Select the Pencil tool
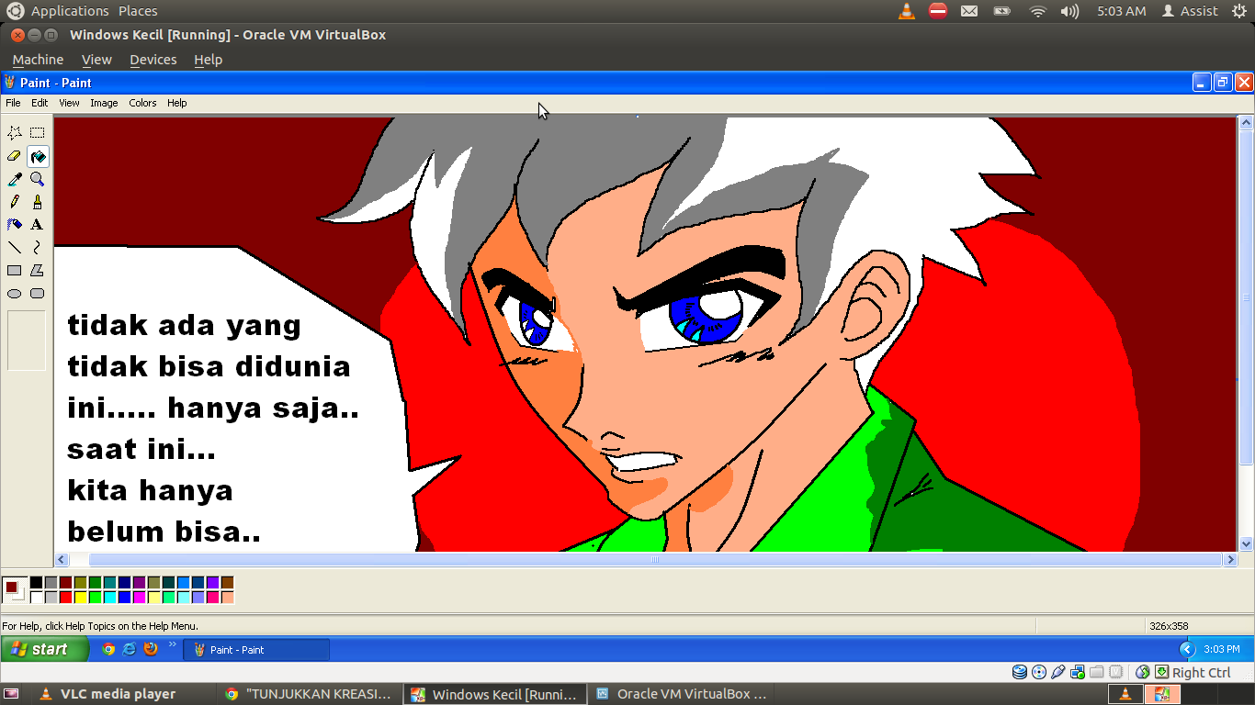The width and height of the screenshot is (1255, 705). (x=15, y=202)
